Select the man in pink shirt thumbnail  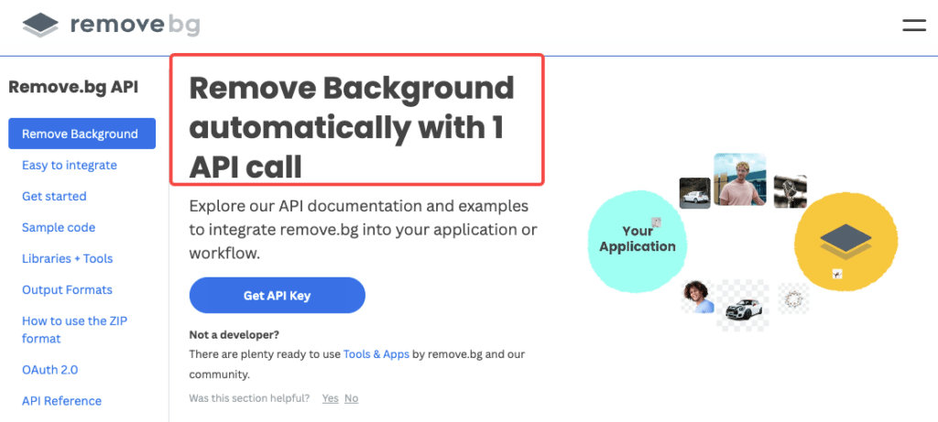(x=740, y=180)
